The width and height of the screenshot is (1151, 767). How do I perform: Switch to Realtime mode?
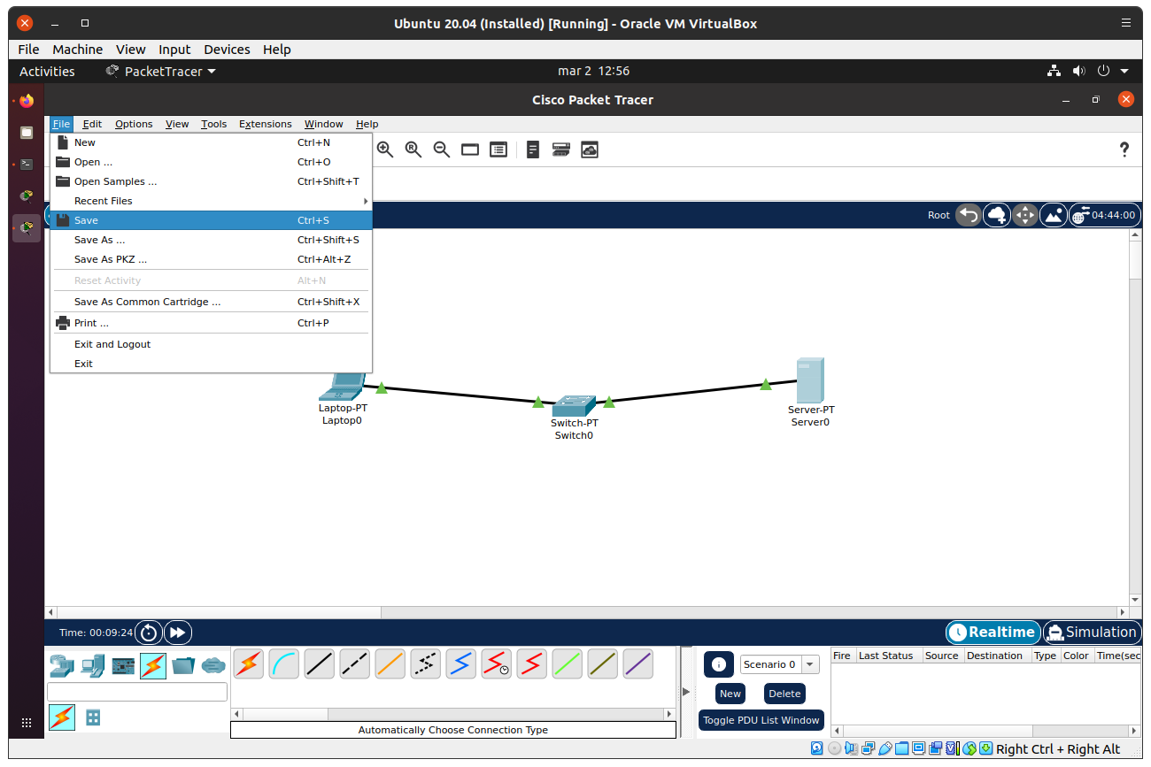click(993, 633)
